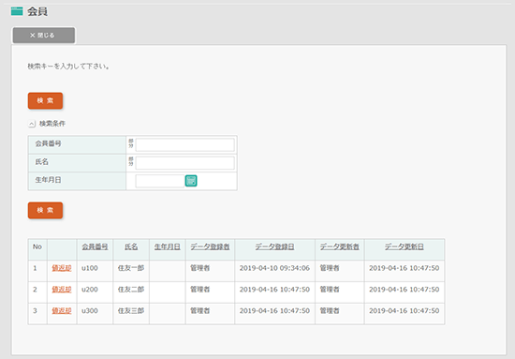Click the 値返却 link for u300
Image resolution: width=515 pixels, height=359 pixels.
click(62, 310)
